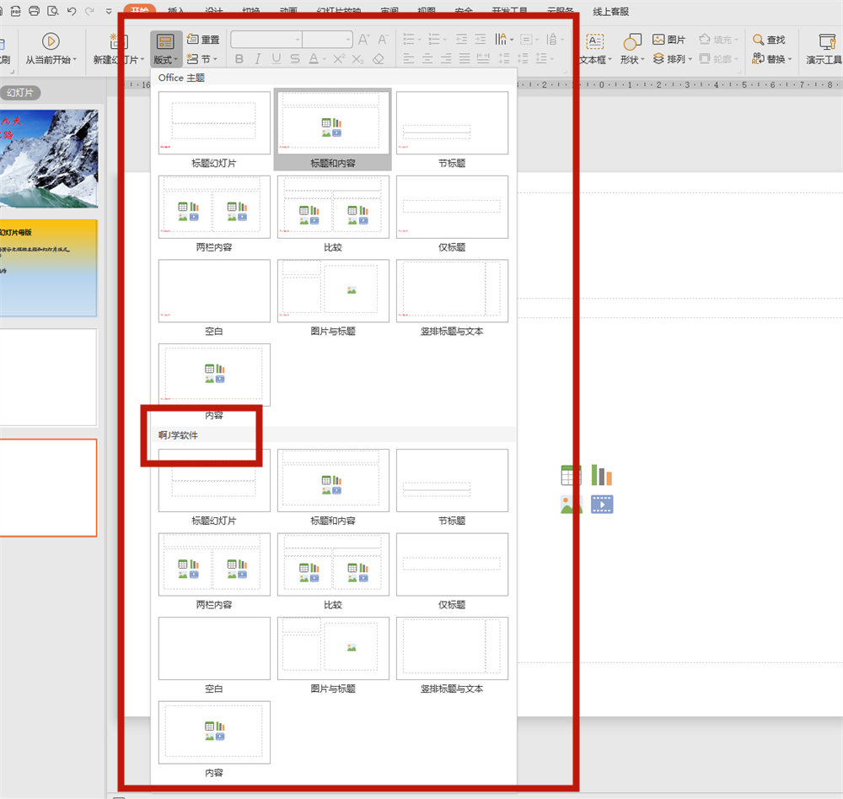
Task: Select the 幻灯片 tab in the left panel
Action: (20, 93)
